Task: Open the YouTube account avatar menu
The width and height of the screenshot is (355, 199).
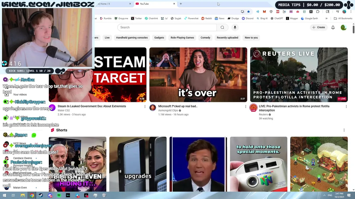Action: coord(343,27)
